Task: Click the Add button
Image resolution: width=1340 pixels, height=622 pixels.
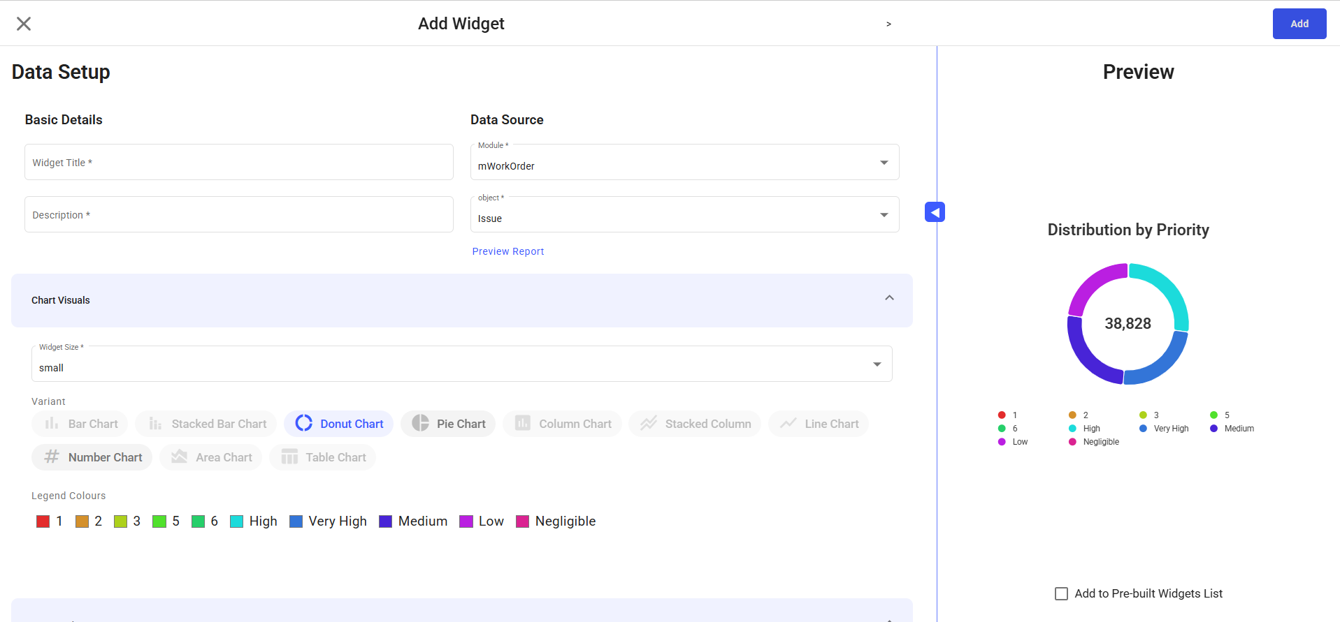Action: (1299, 24)
